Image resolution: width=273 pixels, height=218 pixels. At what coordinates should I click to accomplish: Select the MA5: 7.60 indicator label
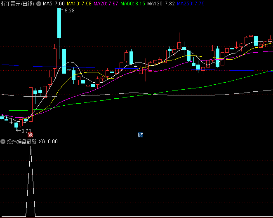tap(54, 4)
